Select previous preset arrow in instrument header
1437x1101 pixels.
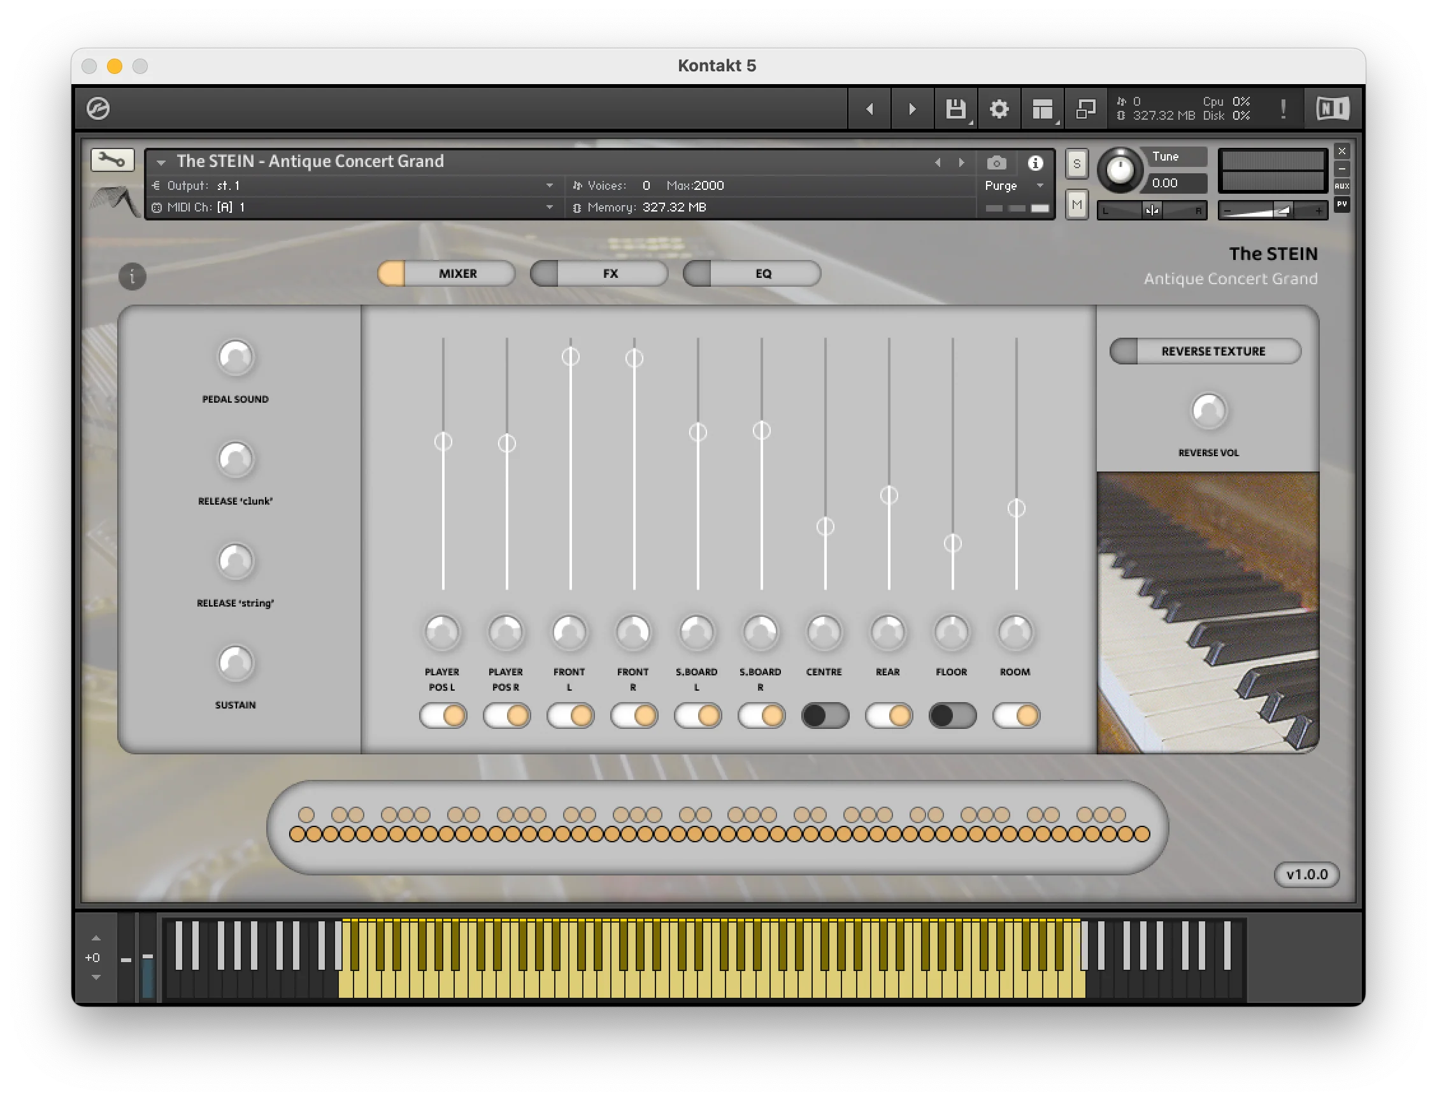(938, 162)
